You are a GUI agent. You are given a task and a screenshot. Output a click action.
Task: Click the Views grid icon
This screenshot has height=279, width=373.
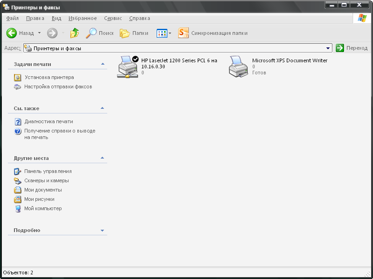coord(162,33)
